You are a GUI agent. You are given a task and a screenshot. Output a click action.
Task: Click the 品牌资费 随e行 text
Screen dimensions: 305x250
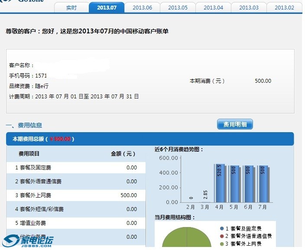click(x=29, y=86)
